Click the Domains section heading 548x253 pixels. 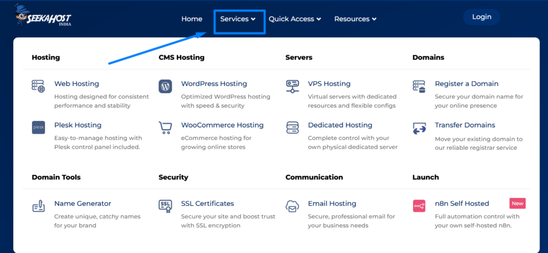point(428,57)
